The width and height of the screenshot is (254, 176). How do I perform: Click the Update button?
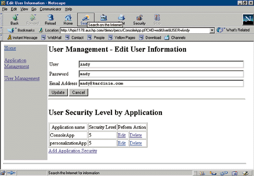coord(58,92)
